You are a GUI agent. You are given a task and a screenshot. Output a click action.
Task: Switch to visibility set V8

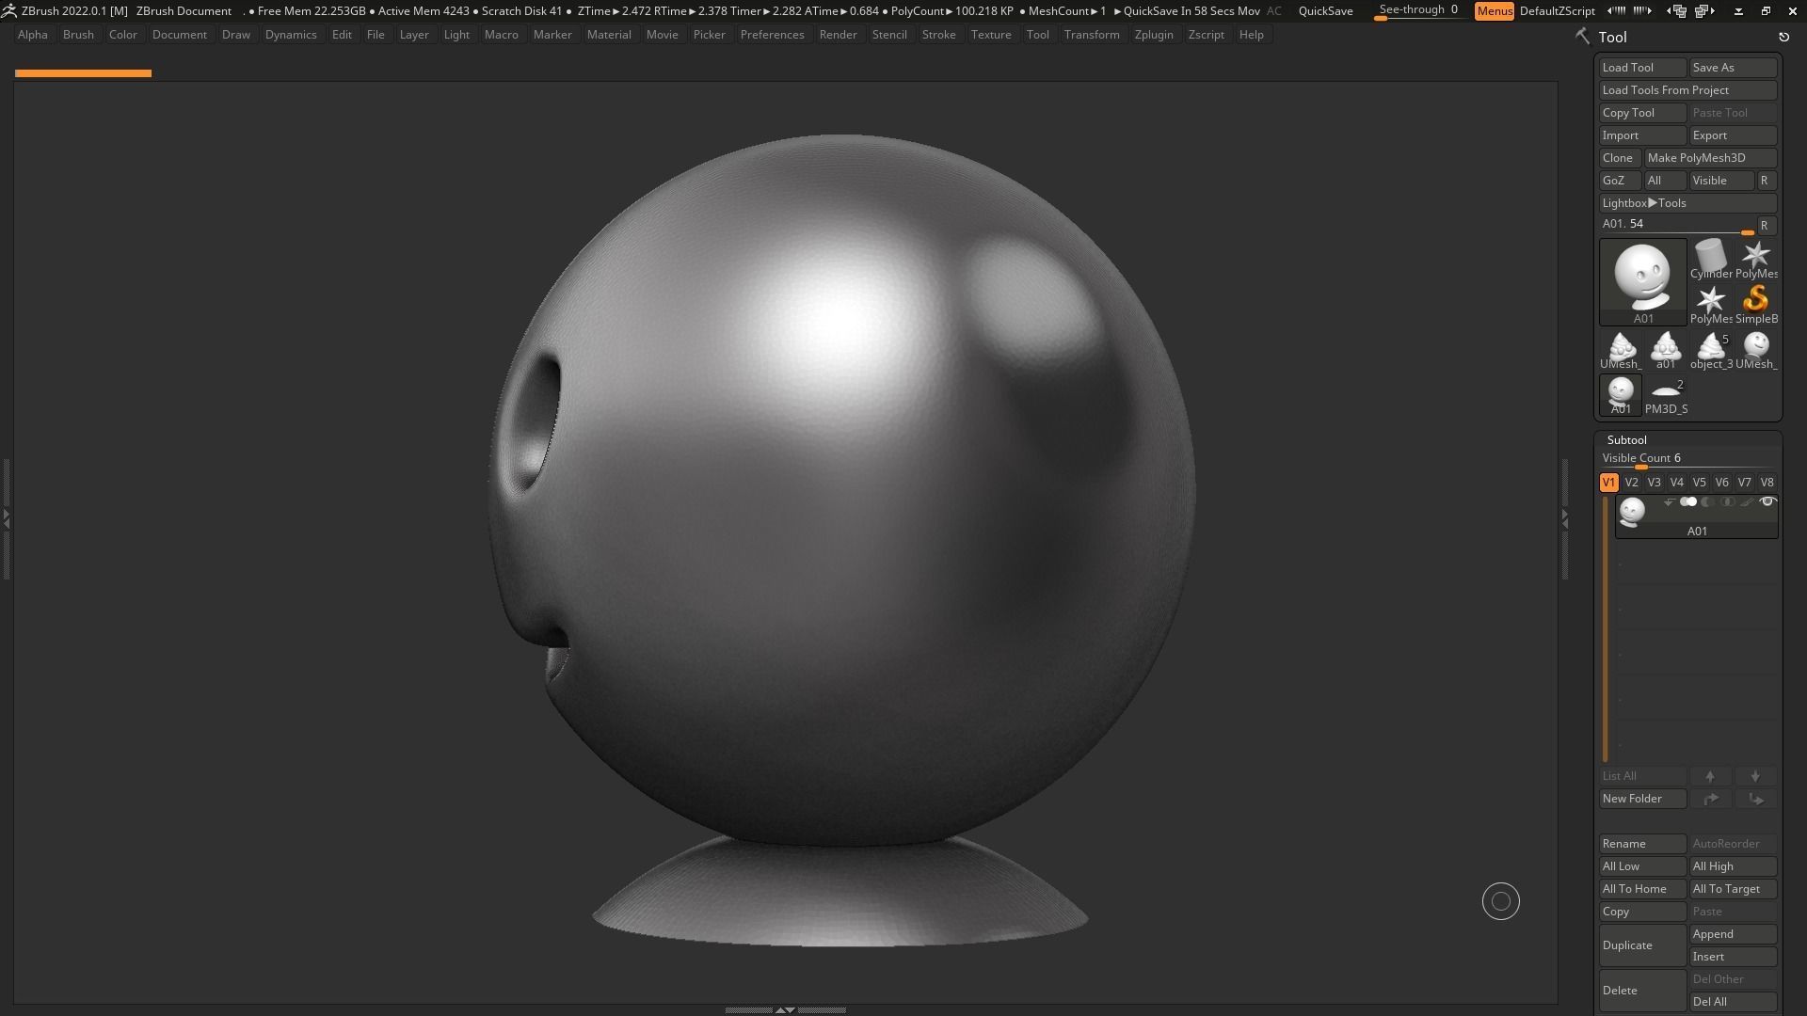pos(1767,483)
